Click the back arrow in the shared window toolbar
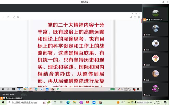 click(3, 17)
